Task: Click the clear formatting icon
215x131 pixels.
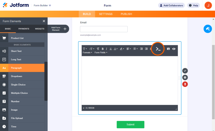Action: click(x=98, y=49)
